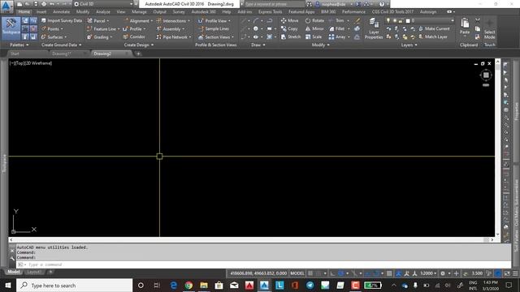This screenshot has width=520, height=292.
Task: Toggle grid display in status bar
Action: (310, 273)
